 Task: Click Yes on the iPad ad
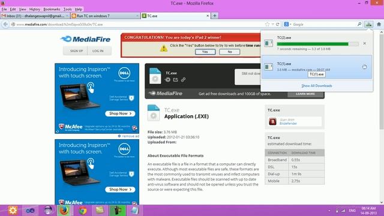pos(205,52)
